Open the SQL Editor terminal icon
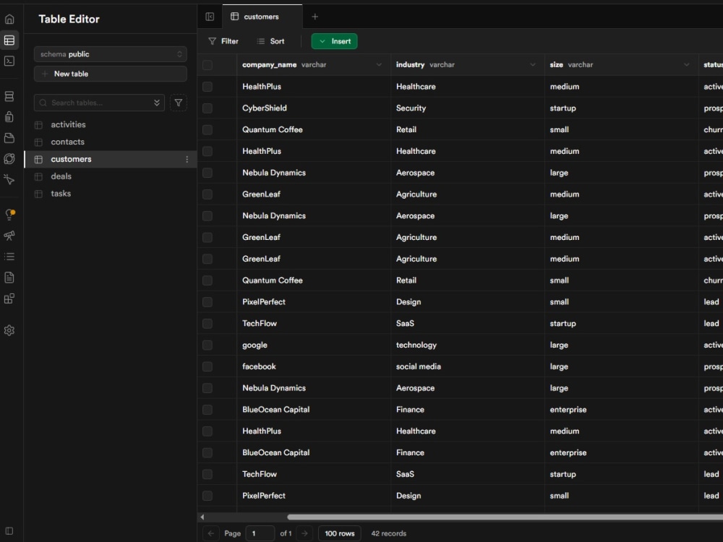 point(9,61)
